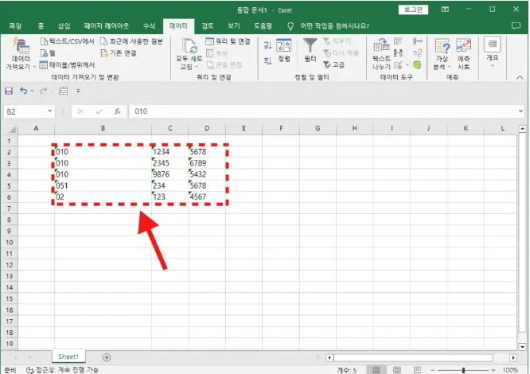Click the insert function fx icon
This screenshot has height=374, width=530.
(x=117, y=111)
